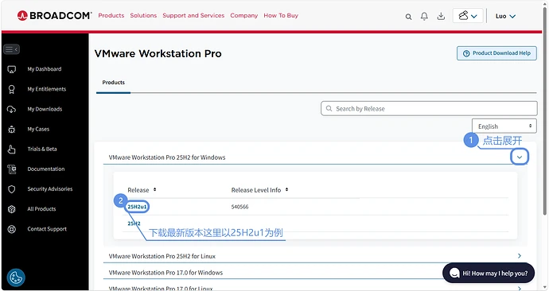Click the Trials & Beta hand icon
The height and width of the screenshot is (291, 549).
click(12, 149)
